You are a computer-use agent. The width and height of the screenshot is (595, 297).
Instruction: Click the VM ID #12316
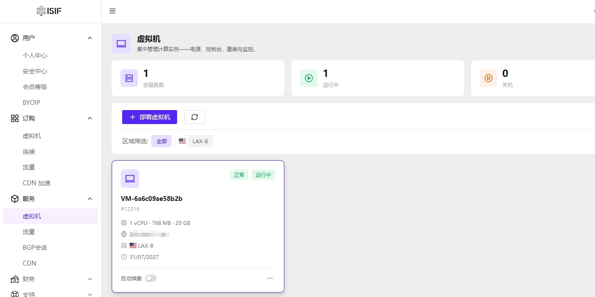click(130, 209)
